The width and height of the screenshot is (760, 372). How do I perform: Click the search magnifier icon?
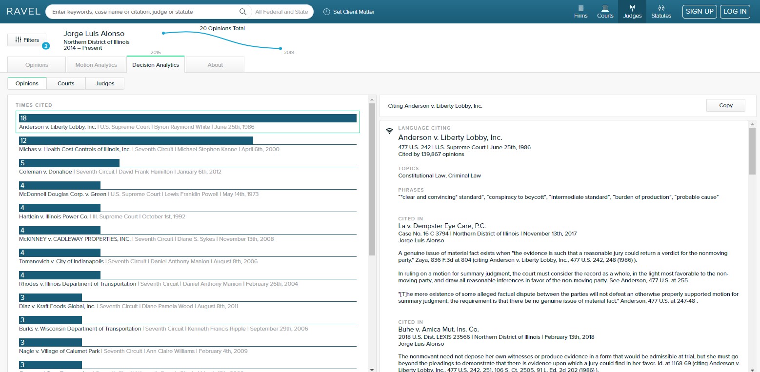pyautogui.click(x=243, y=12)
